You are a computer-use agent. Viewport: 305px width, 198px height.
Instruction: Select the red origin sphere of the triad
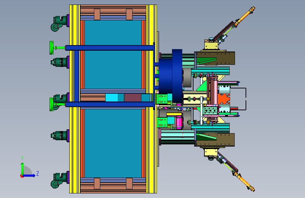(x=21, y=176)
